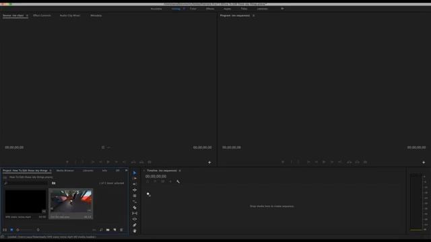Click Insert button in Source monitor

pos(133,162)
